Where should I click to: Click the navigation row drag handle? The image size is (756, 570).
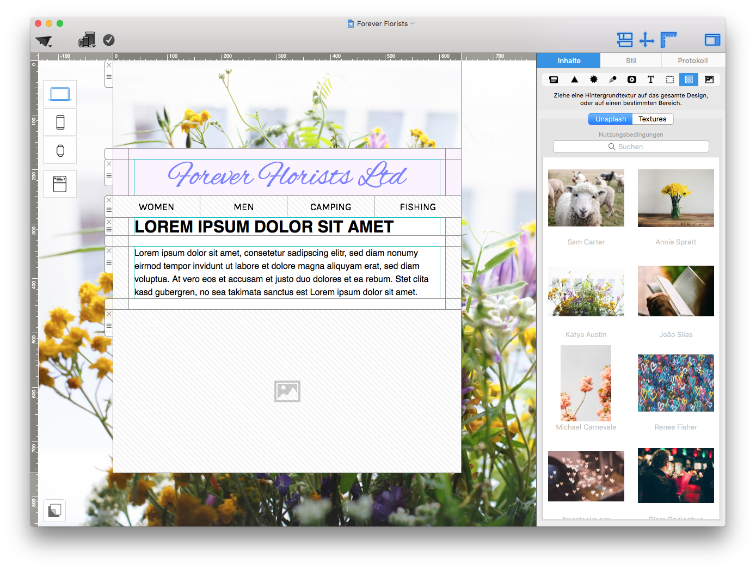coord(109,210)
